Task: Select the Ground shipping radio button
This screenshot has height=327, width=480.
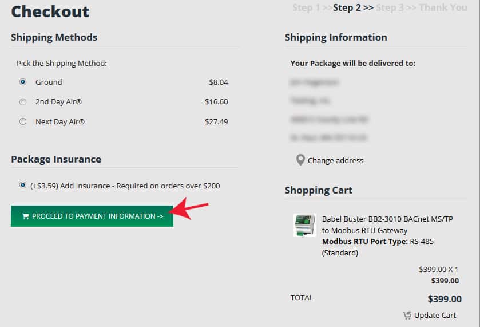Action: click(x=23, y=82)
